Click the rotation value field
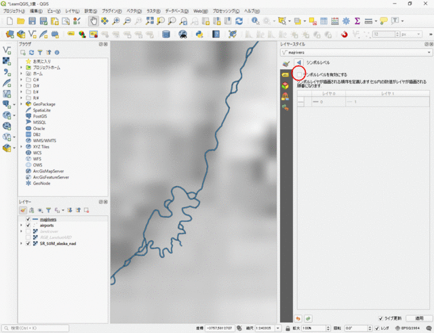Viewport: 434px width, 333px height. [356, 328]
